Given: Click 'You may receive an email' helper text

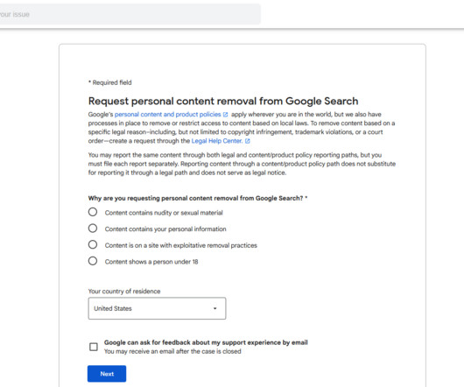Looking at the screenshot, I should point(172,351).
